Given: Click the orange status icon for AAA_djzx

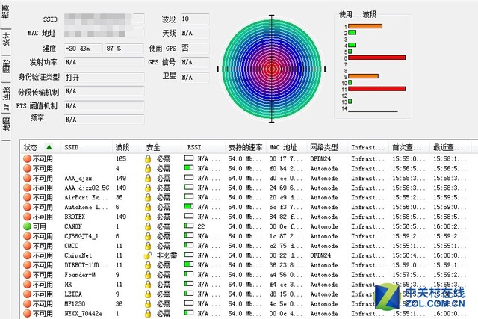Looking at the screenshot, I should pos(27,178).
